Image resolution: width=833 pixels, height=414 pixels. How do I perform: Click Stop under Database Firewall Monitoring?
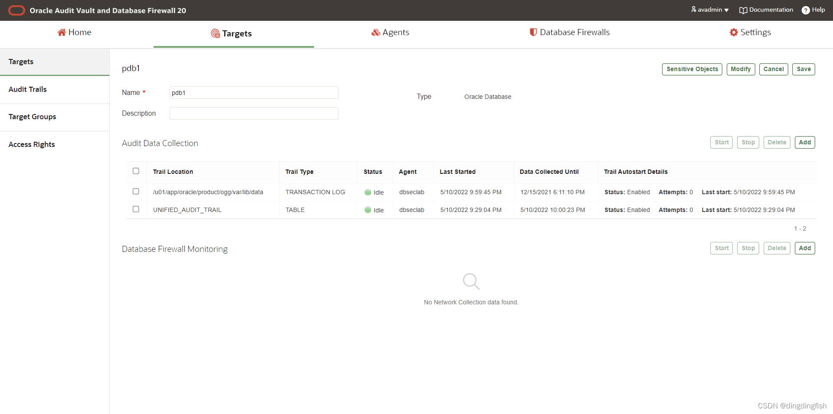coord(748,248)
